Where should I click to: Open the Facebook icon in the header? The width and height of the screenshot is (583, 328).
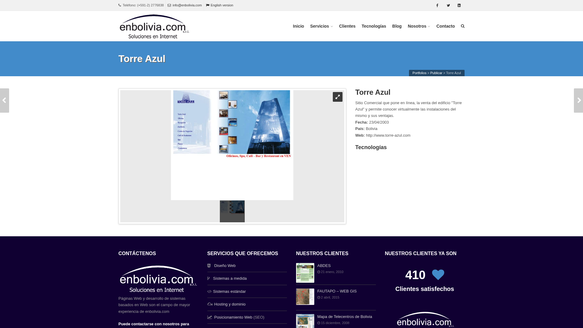pyautogui.click(x=437, y=5)
